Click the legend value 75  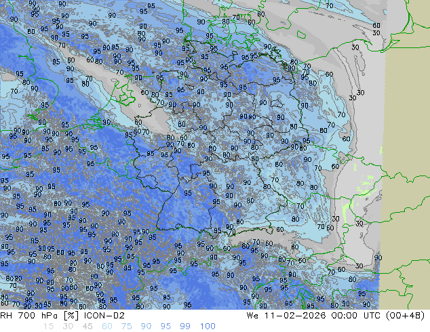pyautogui.click(x=126, y=327)
